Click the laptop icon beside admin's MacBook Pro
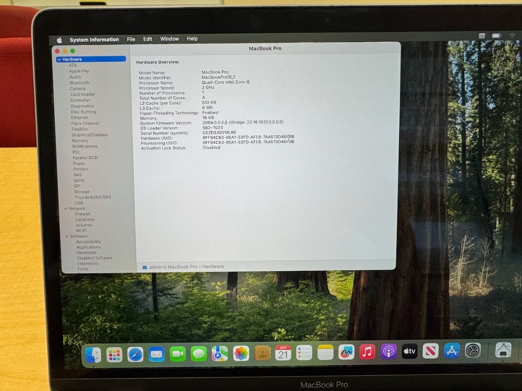This screenshot has height=391, width=522. 145,267
